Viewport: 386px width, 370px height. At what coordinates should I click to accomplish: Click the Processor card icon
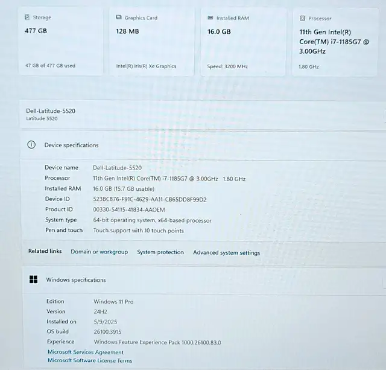[x=302, y=18]
